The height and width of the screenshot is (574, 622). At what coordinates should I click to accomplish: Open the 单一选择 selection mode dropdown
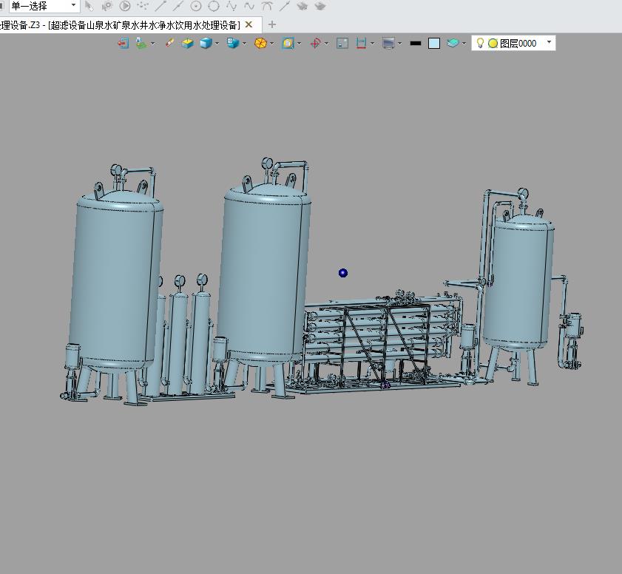click(x=44, y=6)
